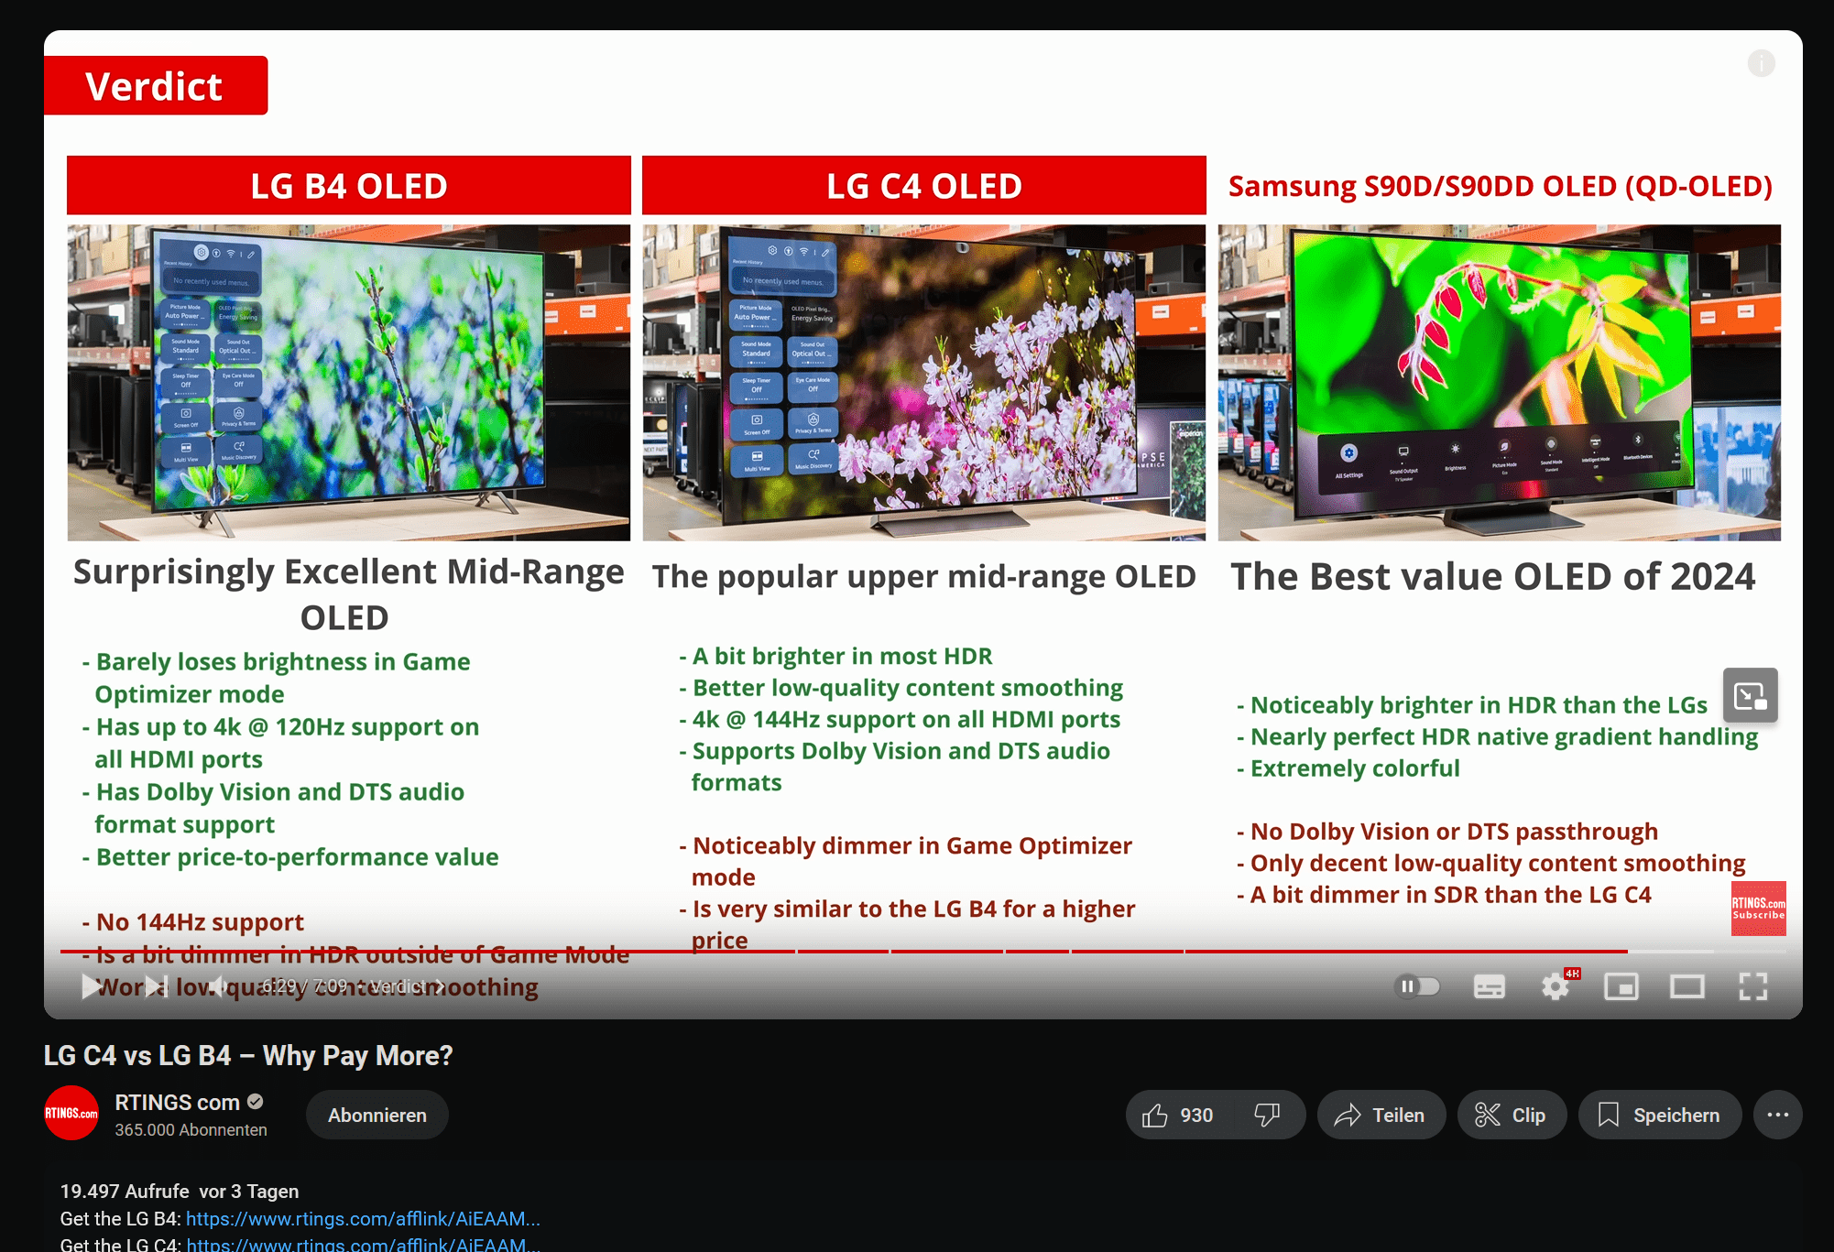1834x1252 pixels.
Task: Open more actions three-dot menu
Action: click(1778, 1115)
